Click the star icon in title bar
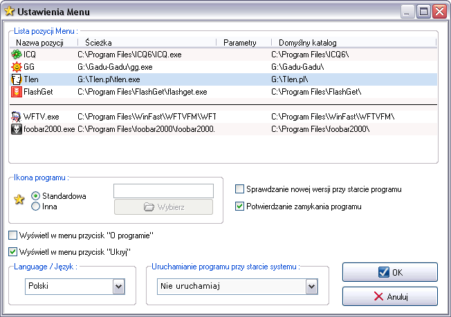The image size is (451, 317). click(x=10, y=11)
